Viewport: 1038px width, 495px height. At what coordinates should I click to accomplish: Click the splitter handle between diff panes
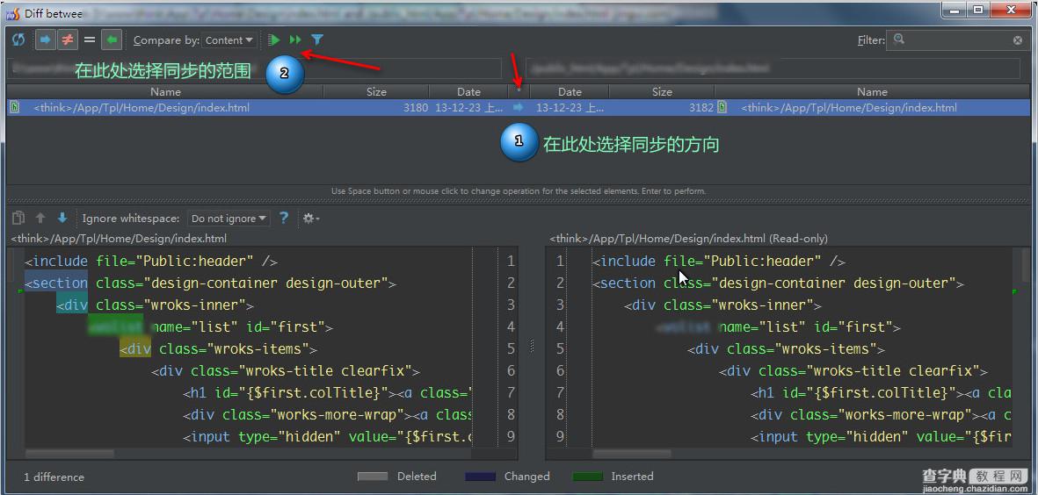point(532,347)
